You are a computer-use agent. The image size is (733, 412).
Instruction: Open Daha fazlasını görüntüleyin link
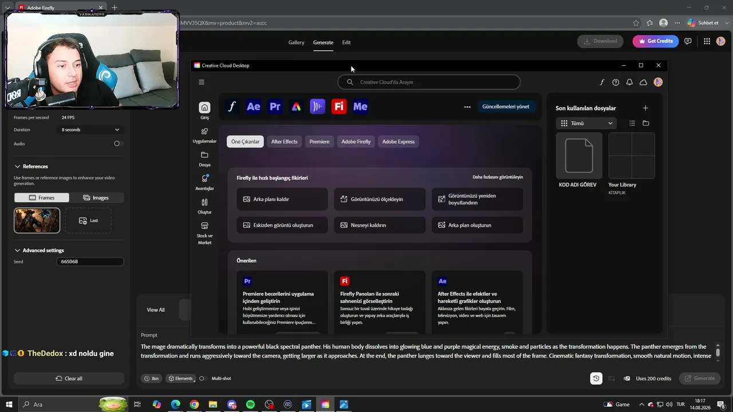tap(498, 177)
